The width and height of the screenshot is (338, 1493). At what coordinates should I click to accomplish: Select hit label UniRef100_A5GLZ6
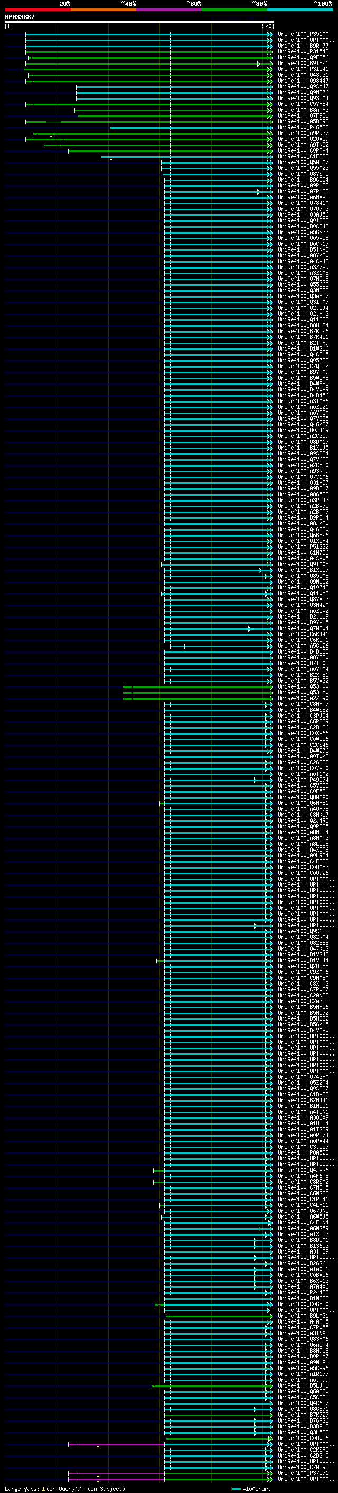[303, 646]
